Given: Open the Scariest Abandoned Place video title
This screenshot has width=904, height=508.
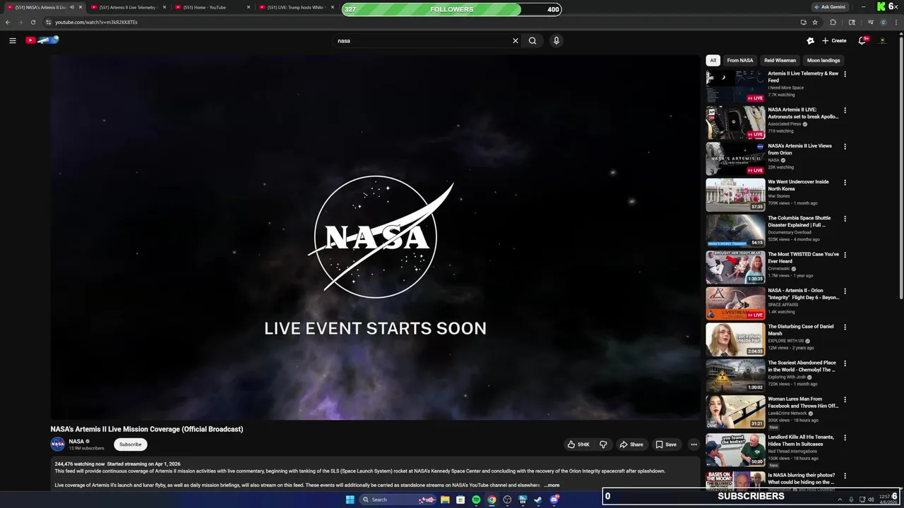Looking at the screenshot, I should pyautogui.click(x=802, y=366).
